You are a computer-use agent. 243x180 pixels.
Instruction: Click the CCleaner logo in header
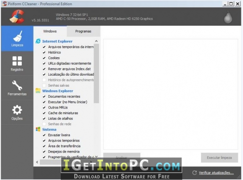click(17, 16)
